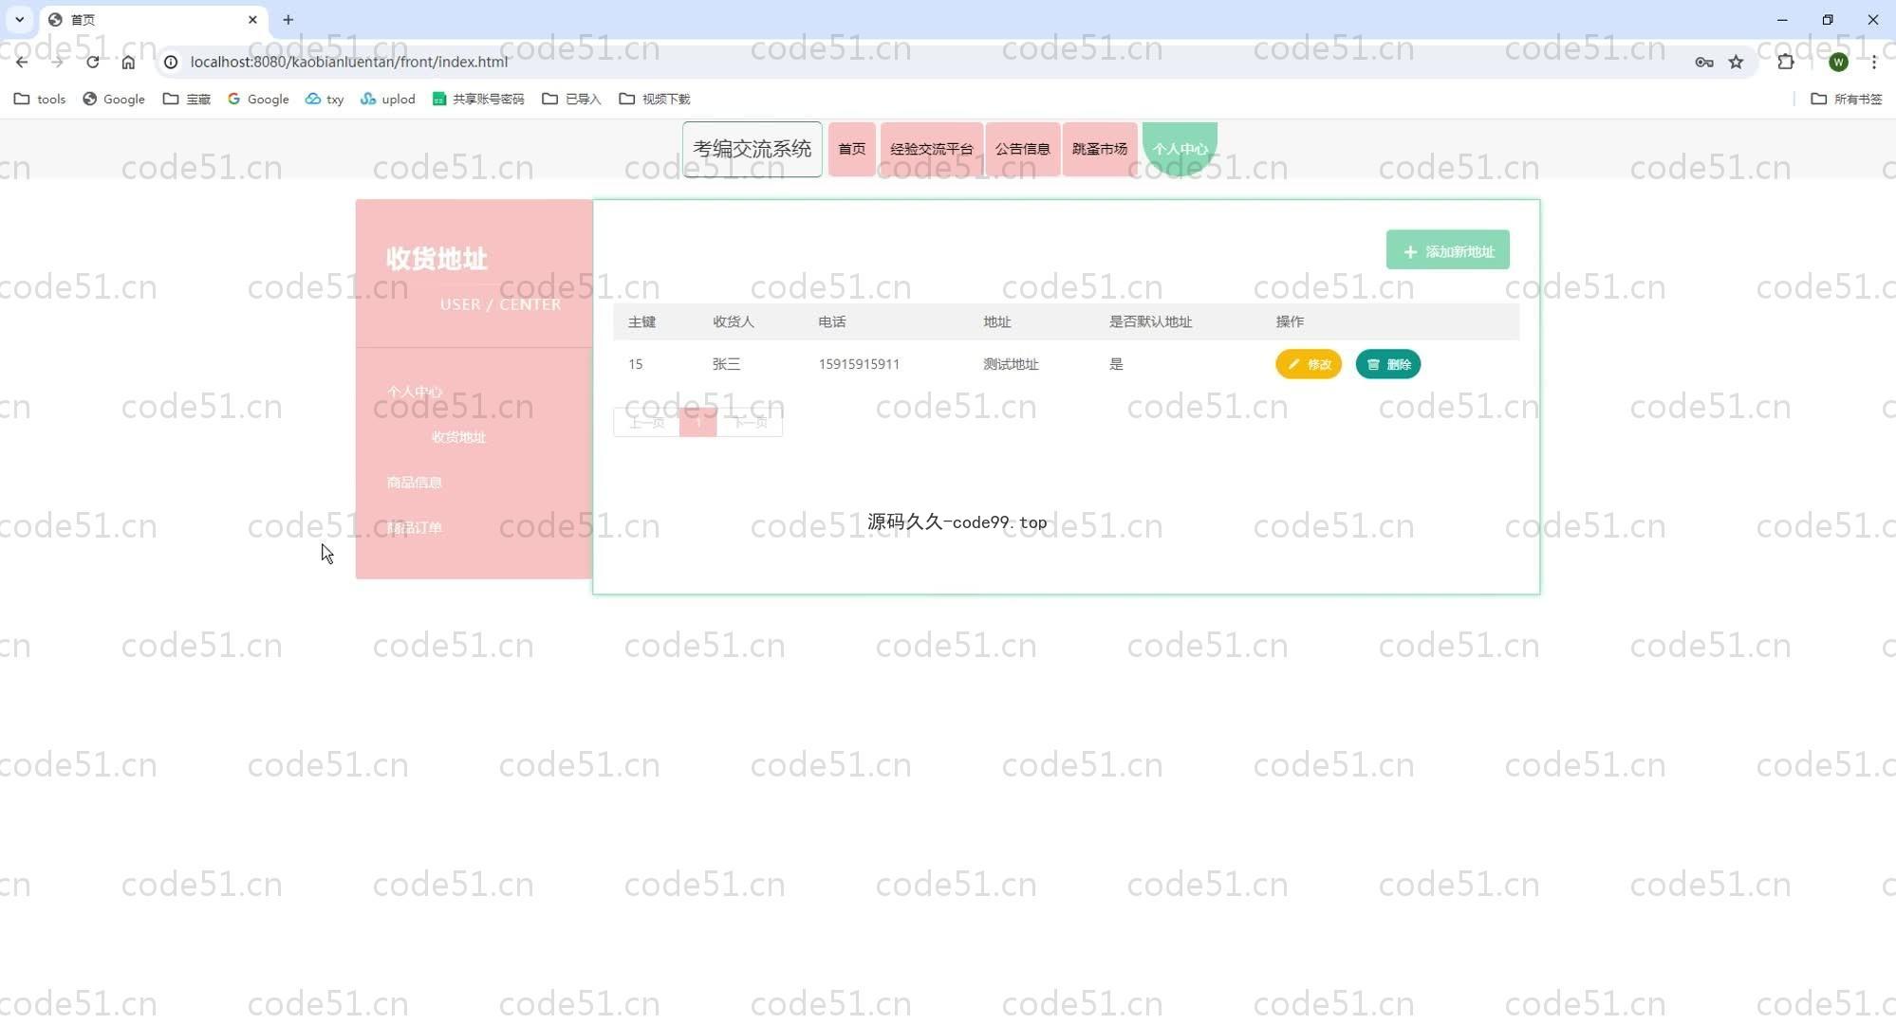Open the 跳蚤市场 nav menu item
The width and height of the screenshot is (1896, 1024).
pyautogui.click(x=1100, y=149)
